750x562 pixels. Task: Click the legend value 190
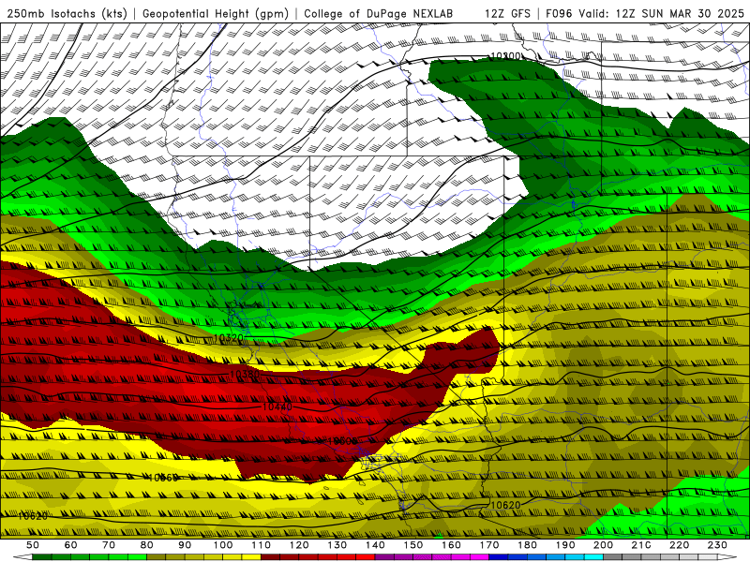click(565, 545)
